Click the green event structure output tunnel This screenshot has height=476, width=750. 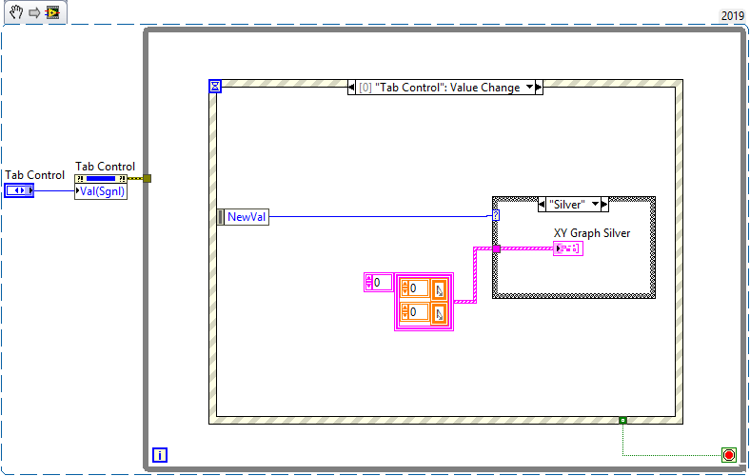(x=622, y=420)
